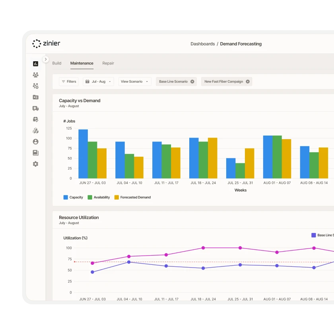The image size is (334, 334).
Task: Toggle Availability legend green swatch
Action: click(90, 197)
